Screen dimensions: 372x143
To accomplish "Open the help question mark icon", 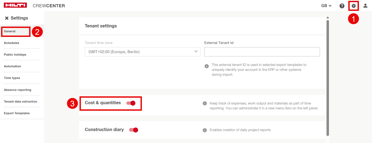I will coord(342,6).
